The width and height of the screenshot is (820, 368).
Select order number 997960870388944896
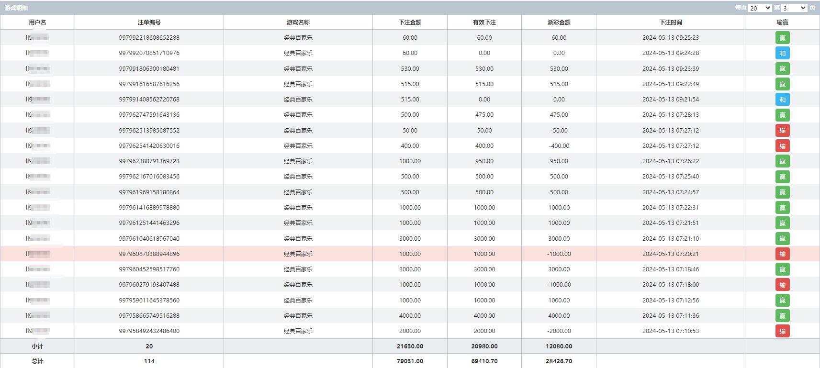click(149, 254)
